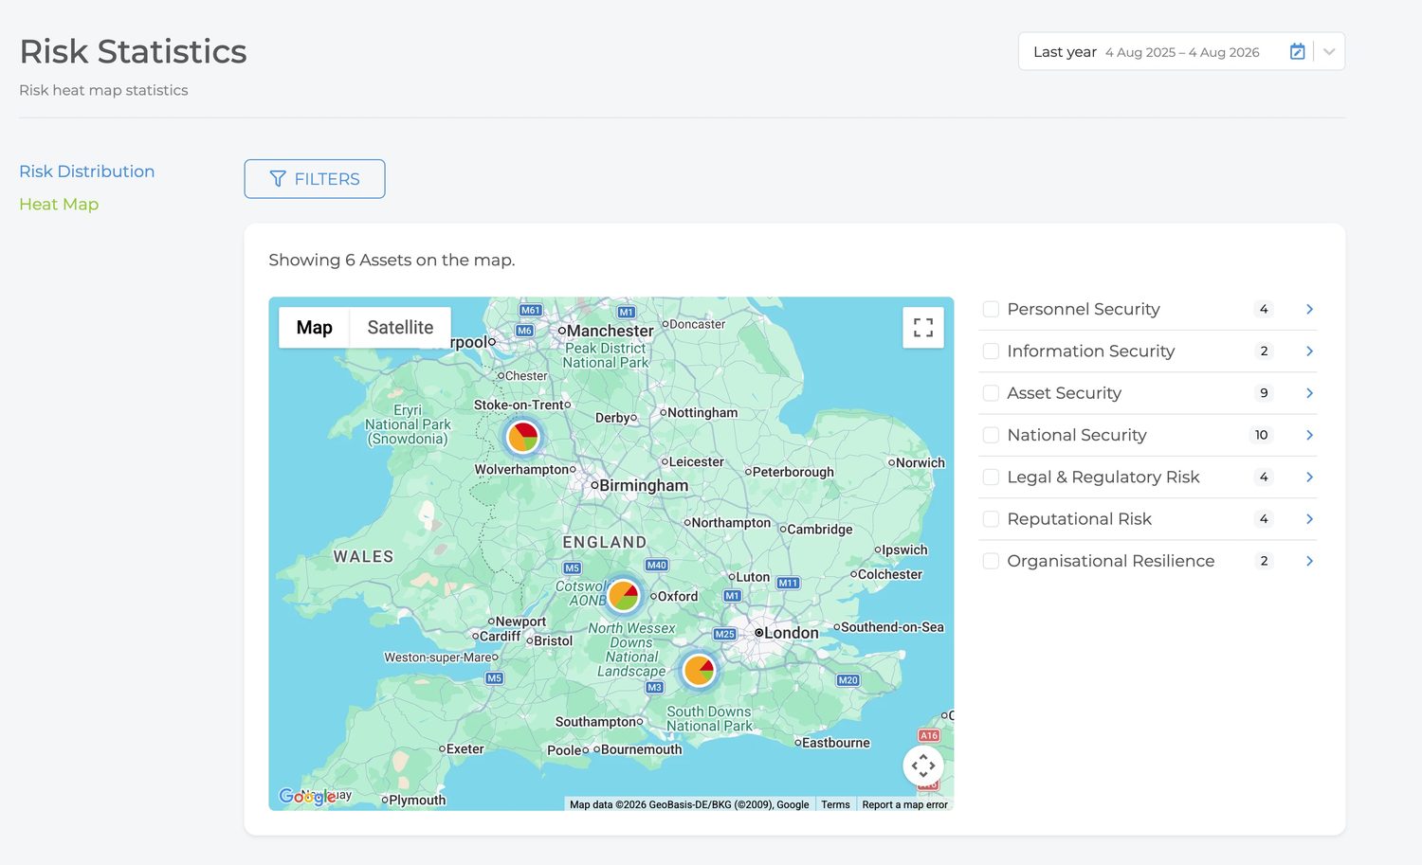Click the Personnel Security label
The image size is (1422, 865).
click(1084, 309)
